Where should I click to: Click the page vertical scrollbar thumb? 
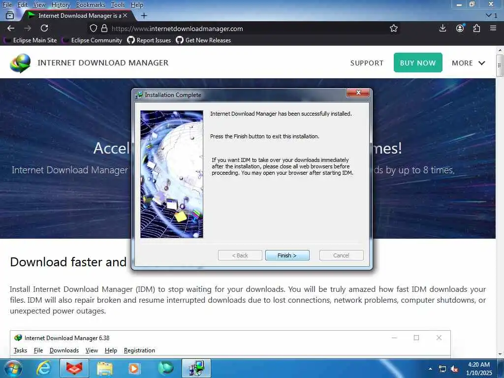pos(500,65)
